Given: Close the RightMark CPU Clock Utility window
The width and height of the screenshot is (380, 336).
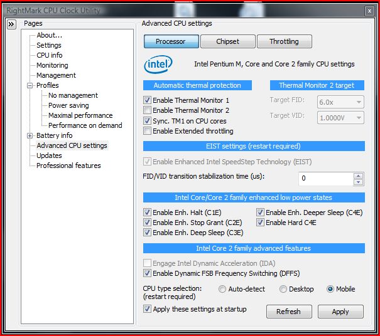Looking at the screenshot, I should 369,11.
